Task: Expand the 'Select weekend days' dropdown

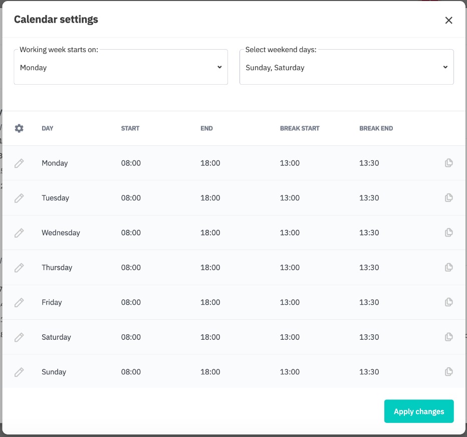Action: pyautogui.click(x=346, y=68)
